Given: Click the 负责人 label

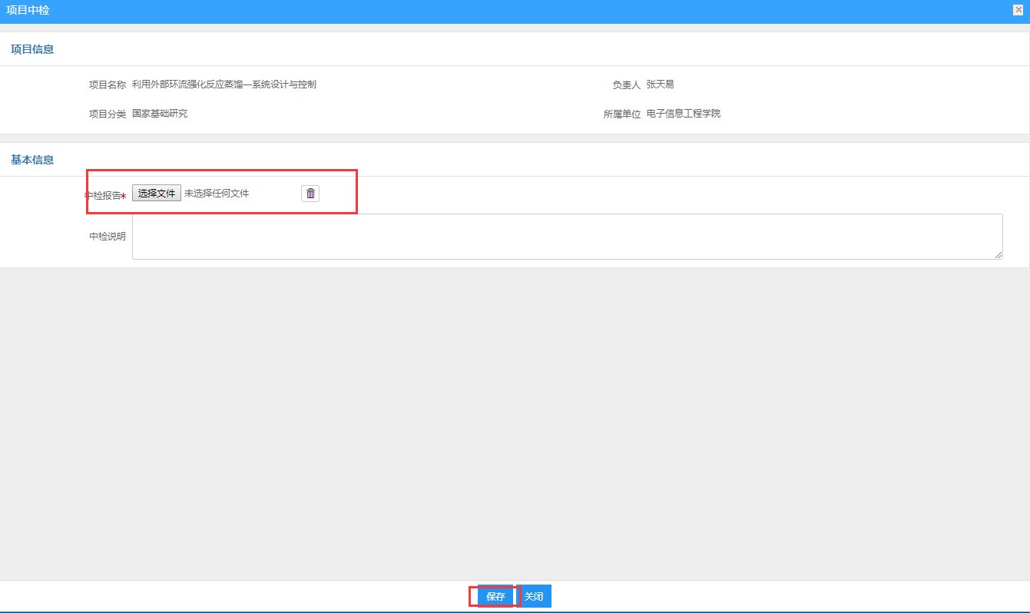Looking at the screenshot, I should [626, 85].
